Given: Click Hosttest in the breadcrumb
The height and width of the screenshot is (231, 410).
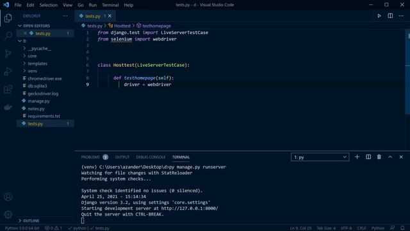Looking at the screenshot, I should 122,26.
